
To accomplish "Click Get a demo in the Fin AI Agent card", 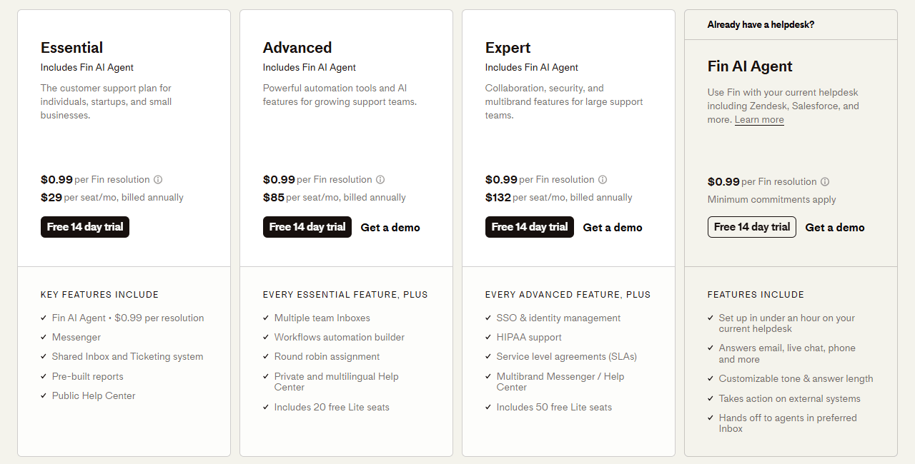I will [x=835, y=226].
